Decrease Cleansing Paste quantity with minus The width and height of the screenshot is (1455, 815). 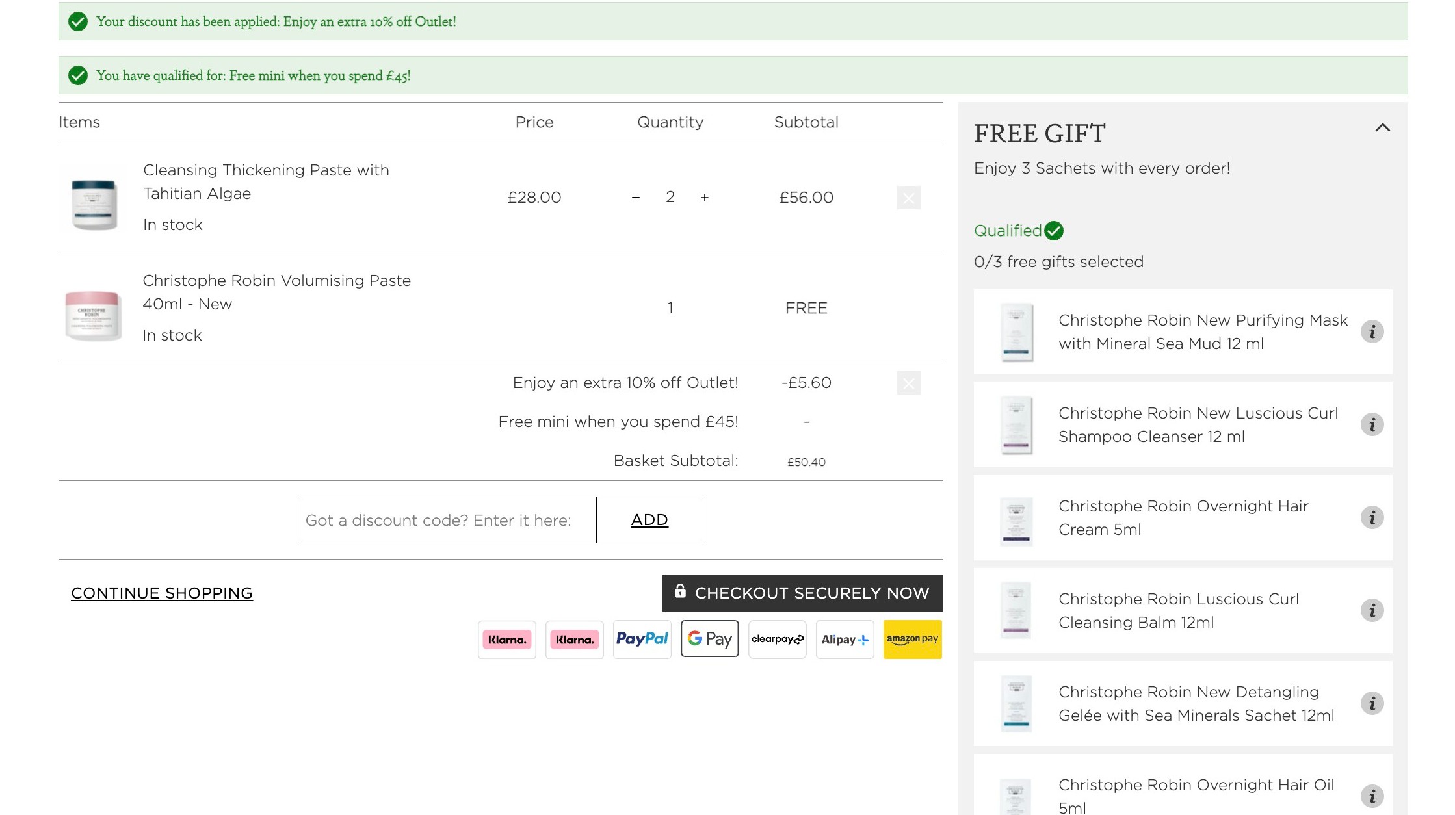coord(635,198)
